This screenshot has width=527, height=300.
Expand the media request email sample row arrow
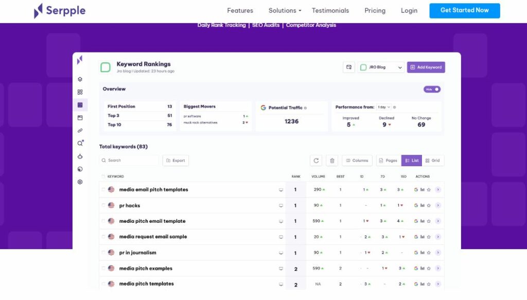(438, 237)
